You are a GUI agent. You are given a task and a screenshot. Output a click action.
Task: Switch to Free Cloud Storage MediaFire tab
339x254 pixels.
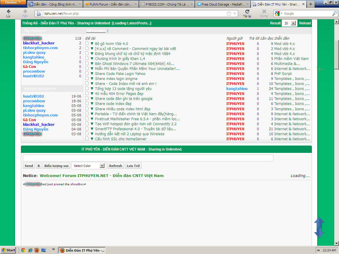(222, 4)
